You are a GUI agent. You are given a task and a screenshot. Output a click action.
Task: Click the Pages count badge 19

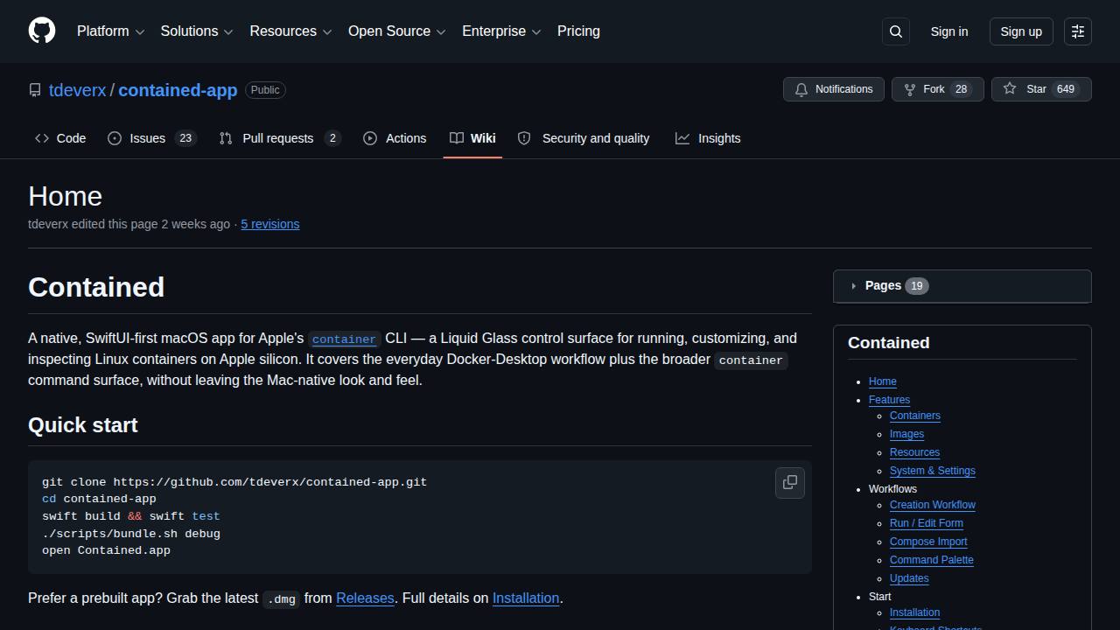click(x=917, y=286)
